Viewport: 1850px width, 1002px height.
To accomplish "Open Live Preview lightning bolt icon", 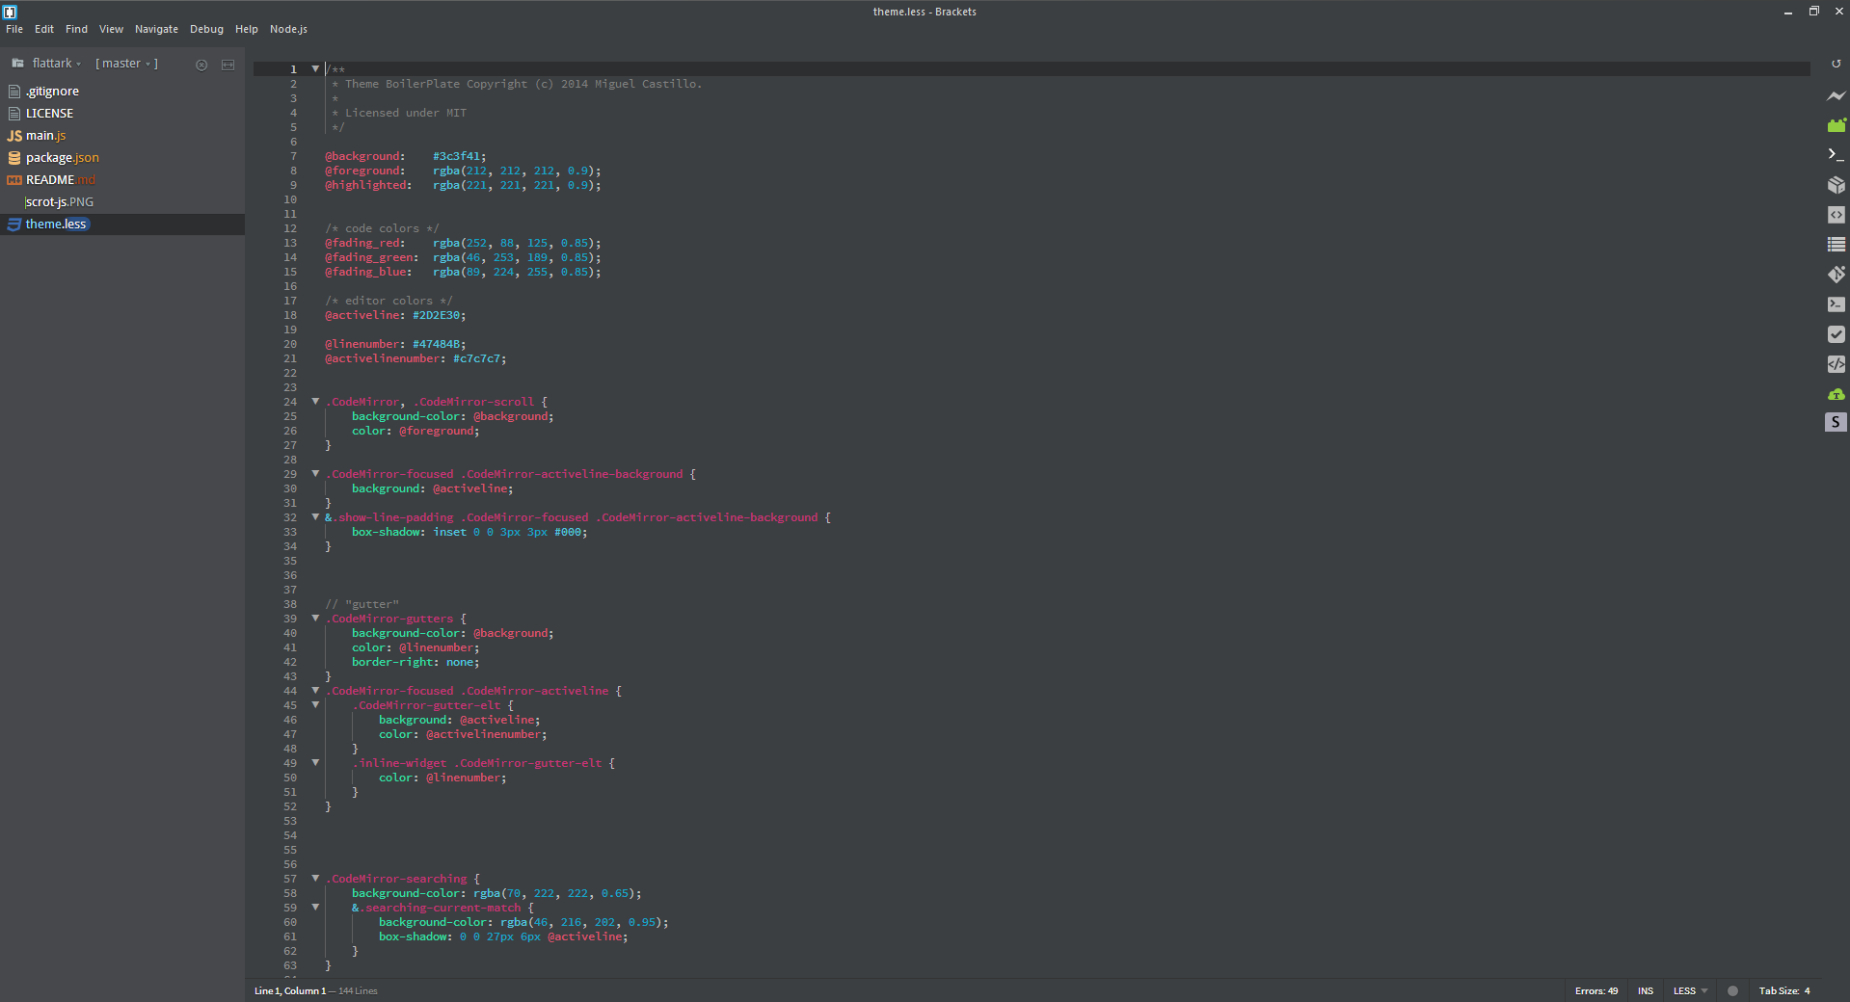I will pos(1837,95).
